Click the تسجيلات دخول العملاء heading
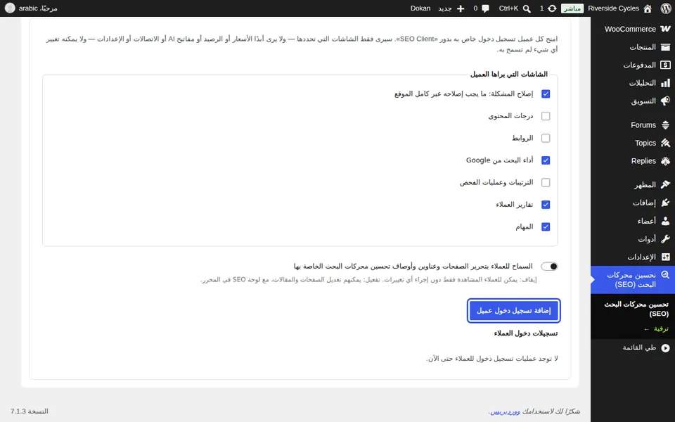Image resolution: width=675 pixels, height=422 pixels. coord(526,333)
